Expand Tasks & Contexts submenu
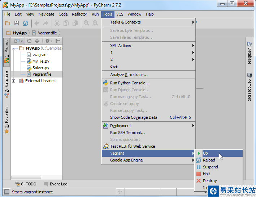This screenshot has height=197, width=256. tap(148, 22)
